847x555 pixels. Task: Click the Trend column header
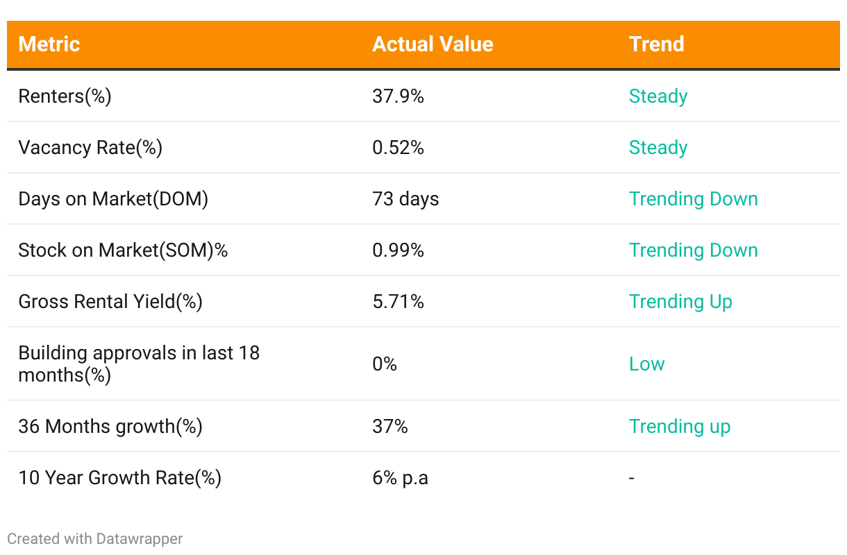click(656, 44)
